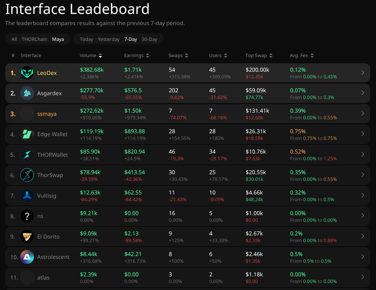This screenshot has height=290, width=376.
Task: Select the Maya filter tab
Action: click(x=58, y=39)
